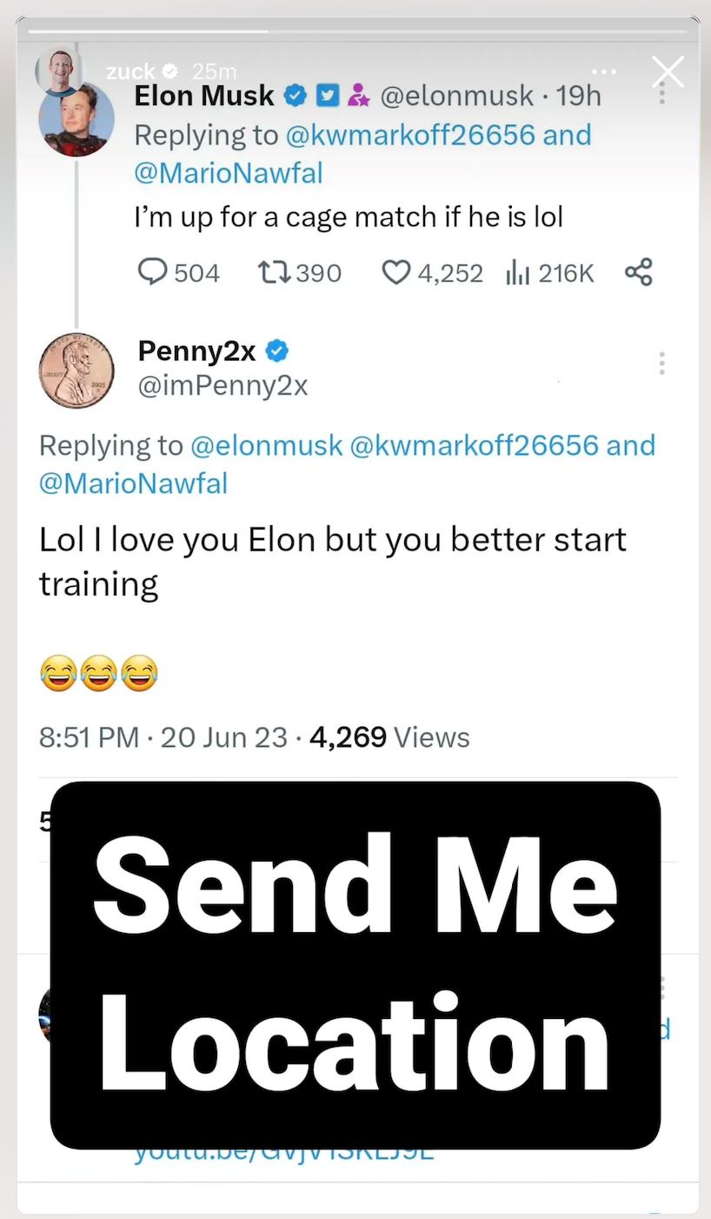Image resolution: width=711 pixels, height=1219 pixels.
Task: Click purple affiliate icon beside Elon Musk's name
Action: point(355,97)
